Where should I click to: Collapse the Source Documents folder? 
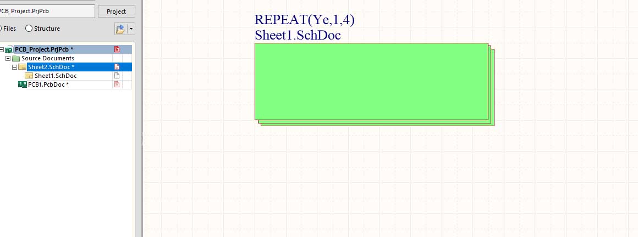point(8,58)
